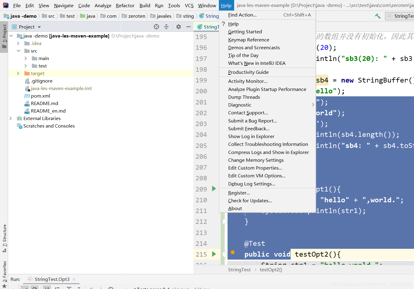Viewport: 414px width, 289px height.
Task: Select Show Log in Explorer
Action: [x=267, y=136]
